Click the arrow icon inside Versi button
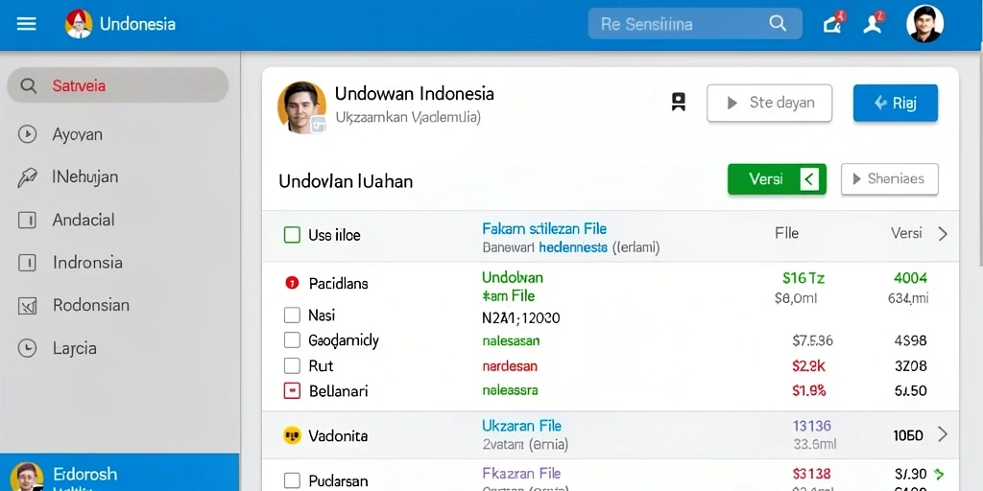 coord(809,179)
